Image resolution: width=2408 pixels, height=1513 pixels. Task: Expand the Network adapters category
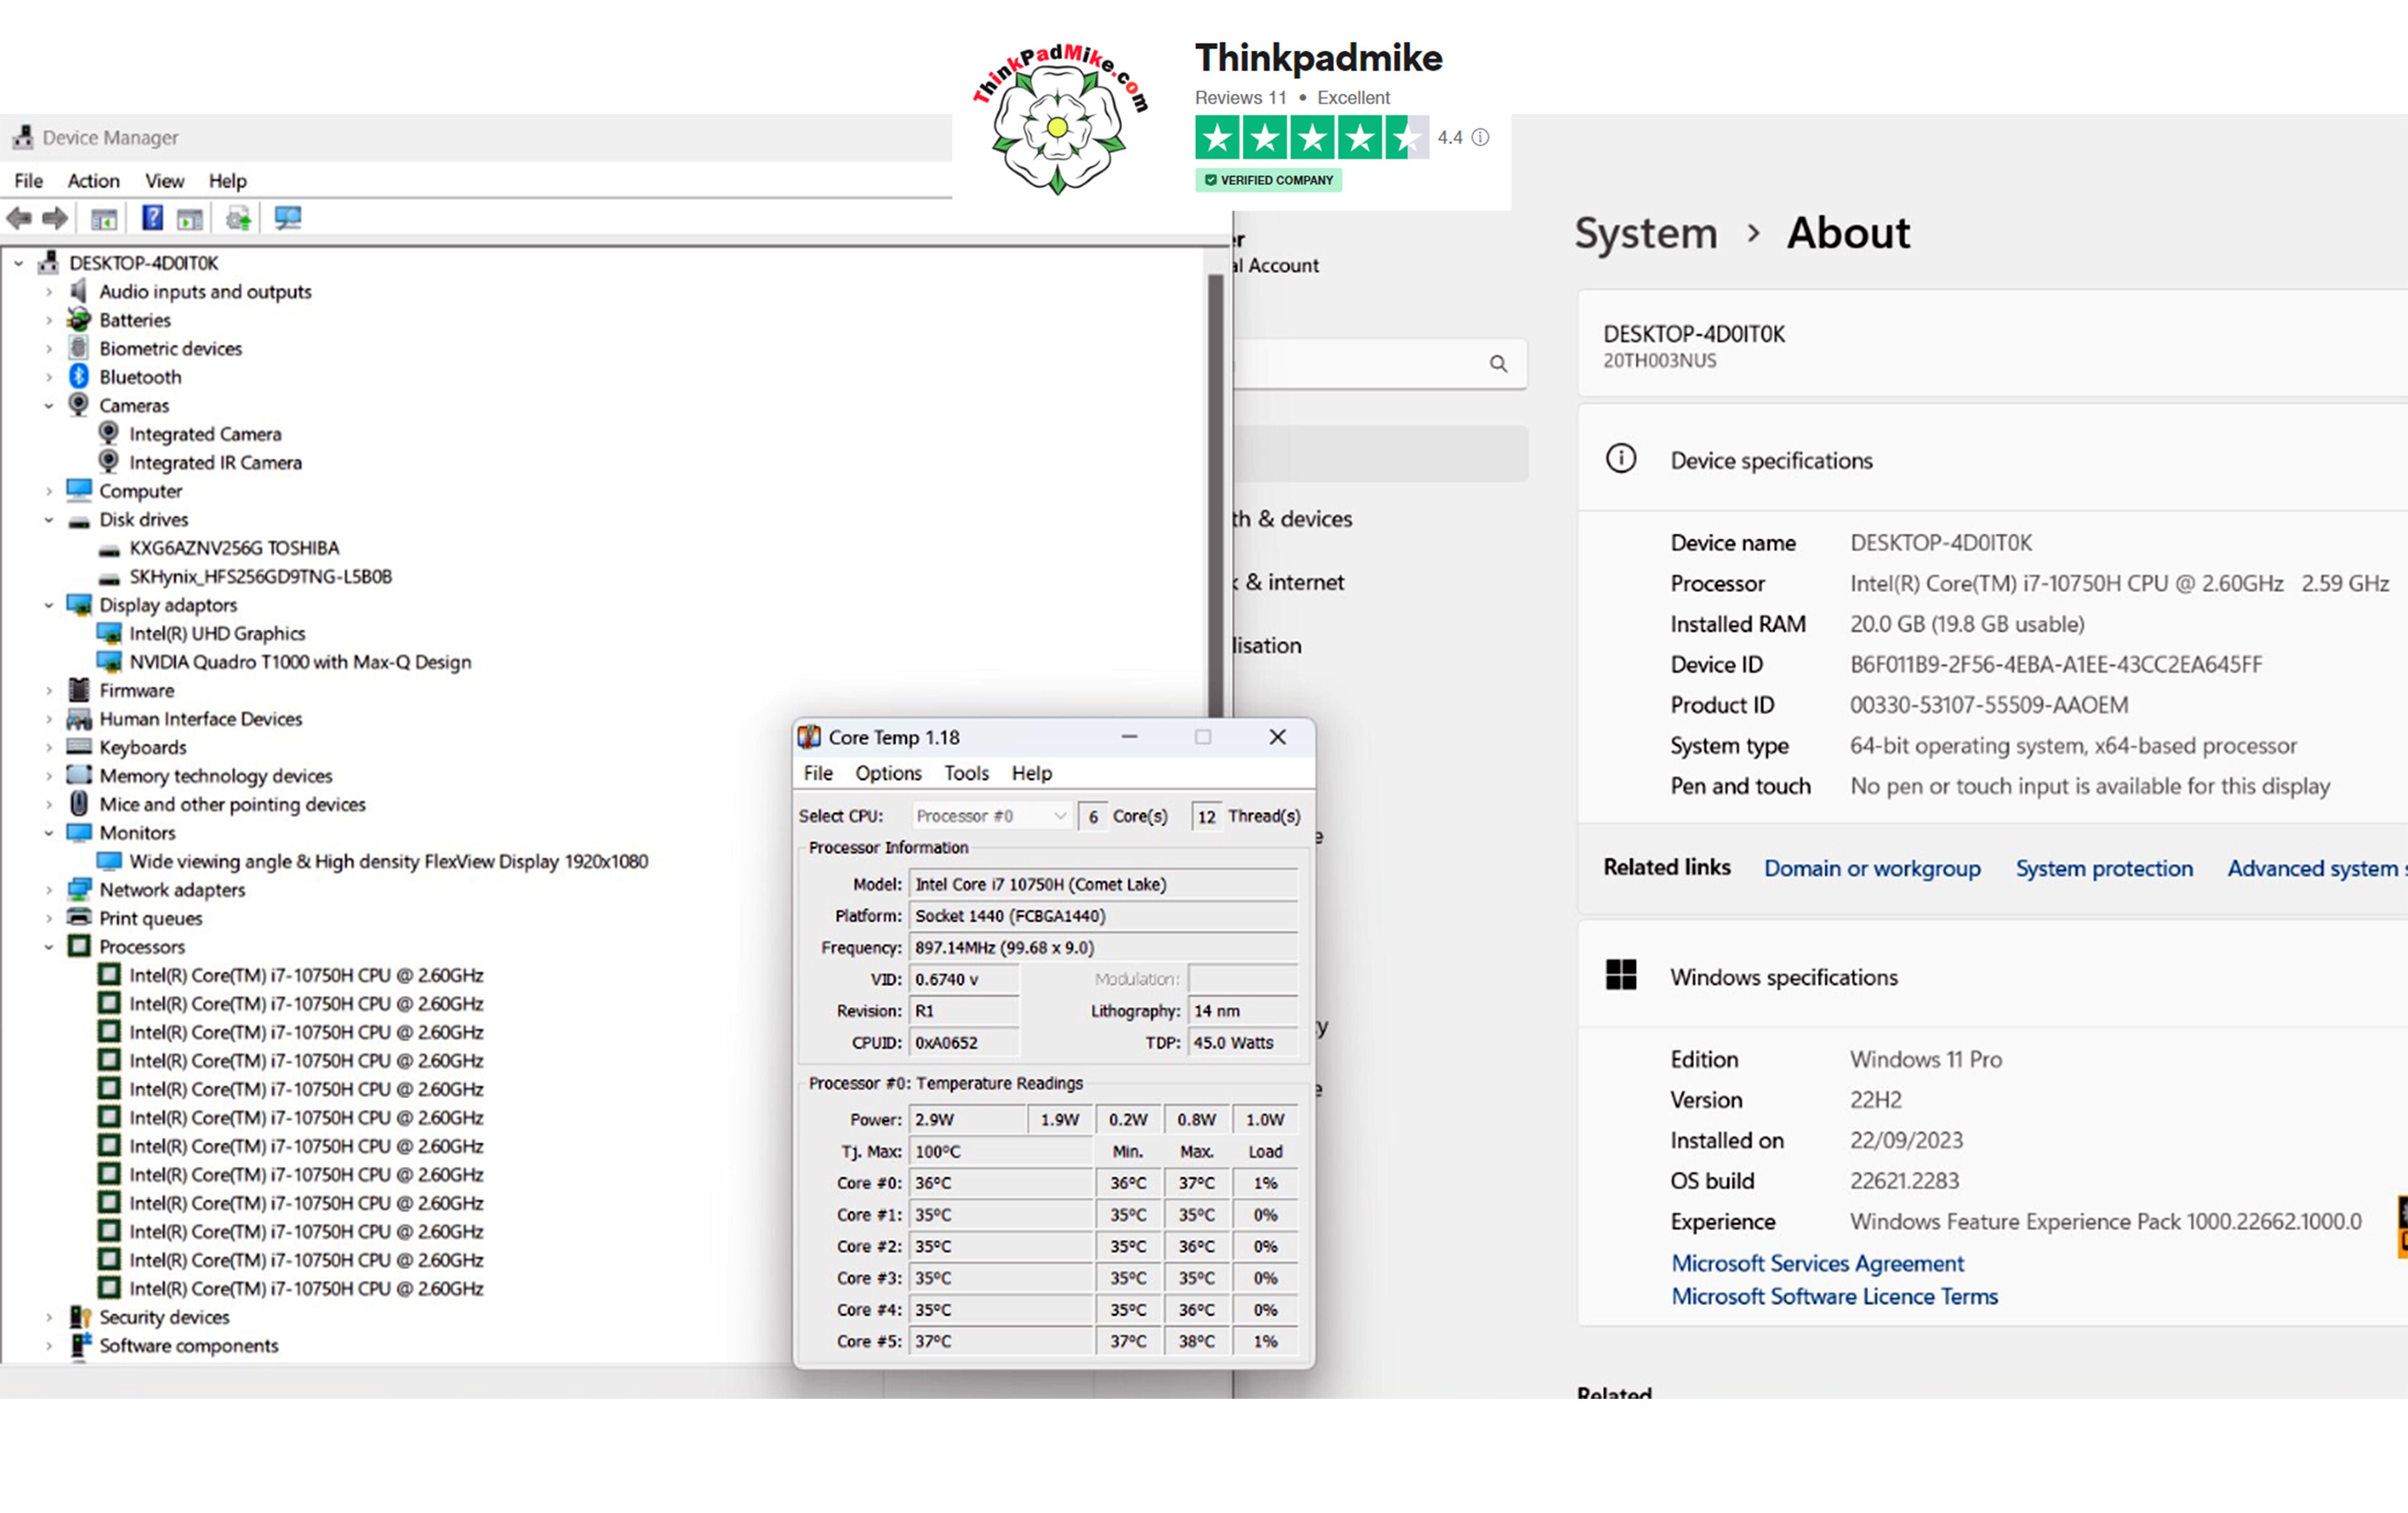48,890
